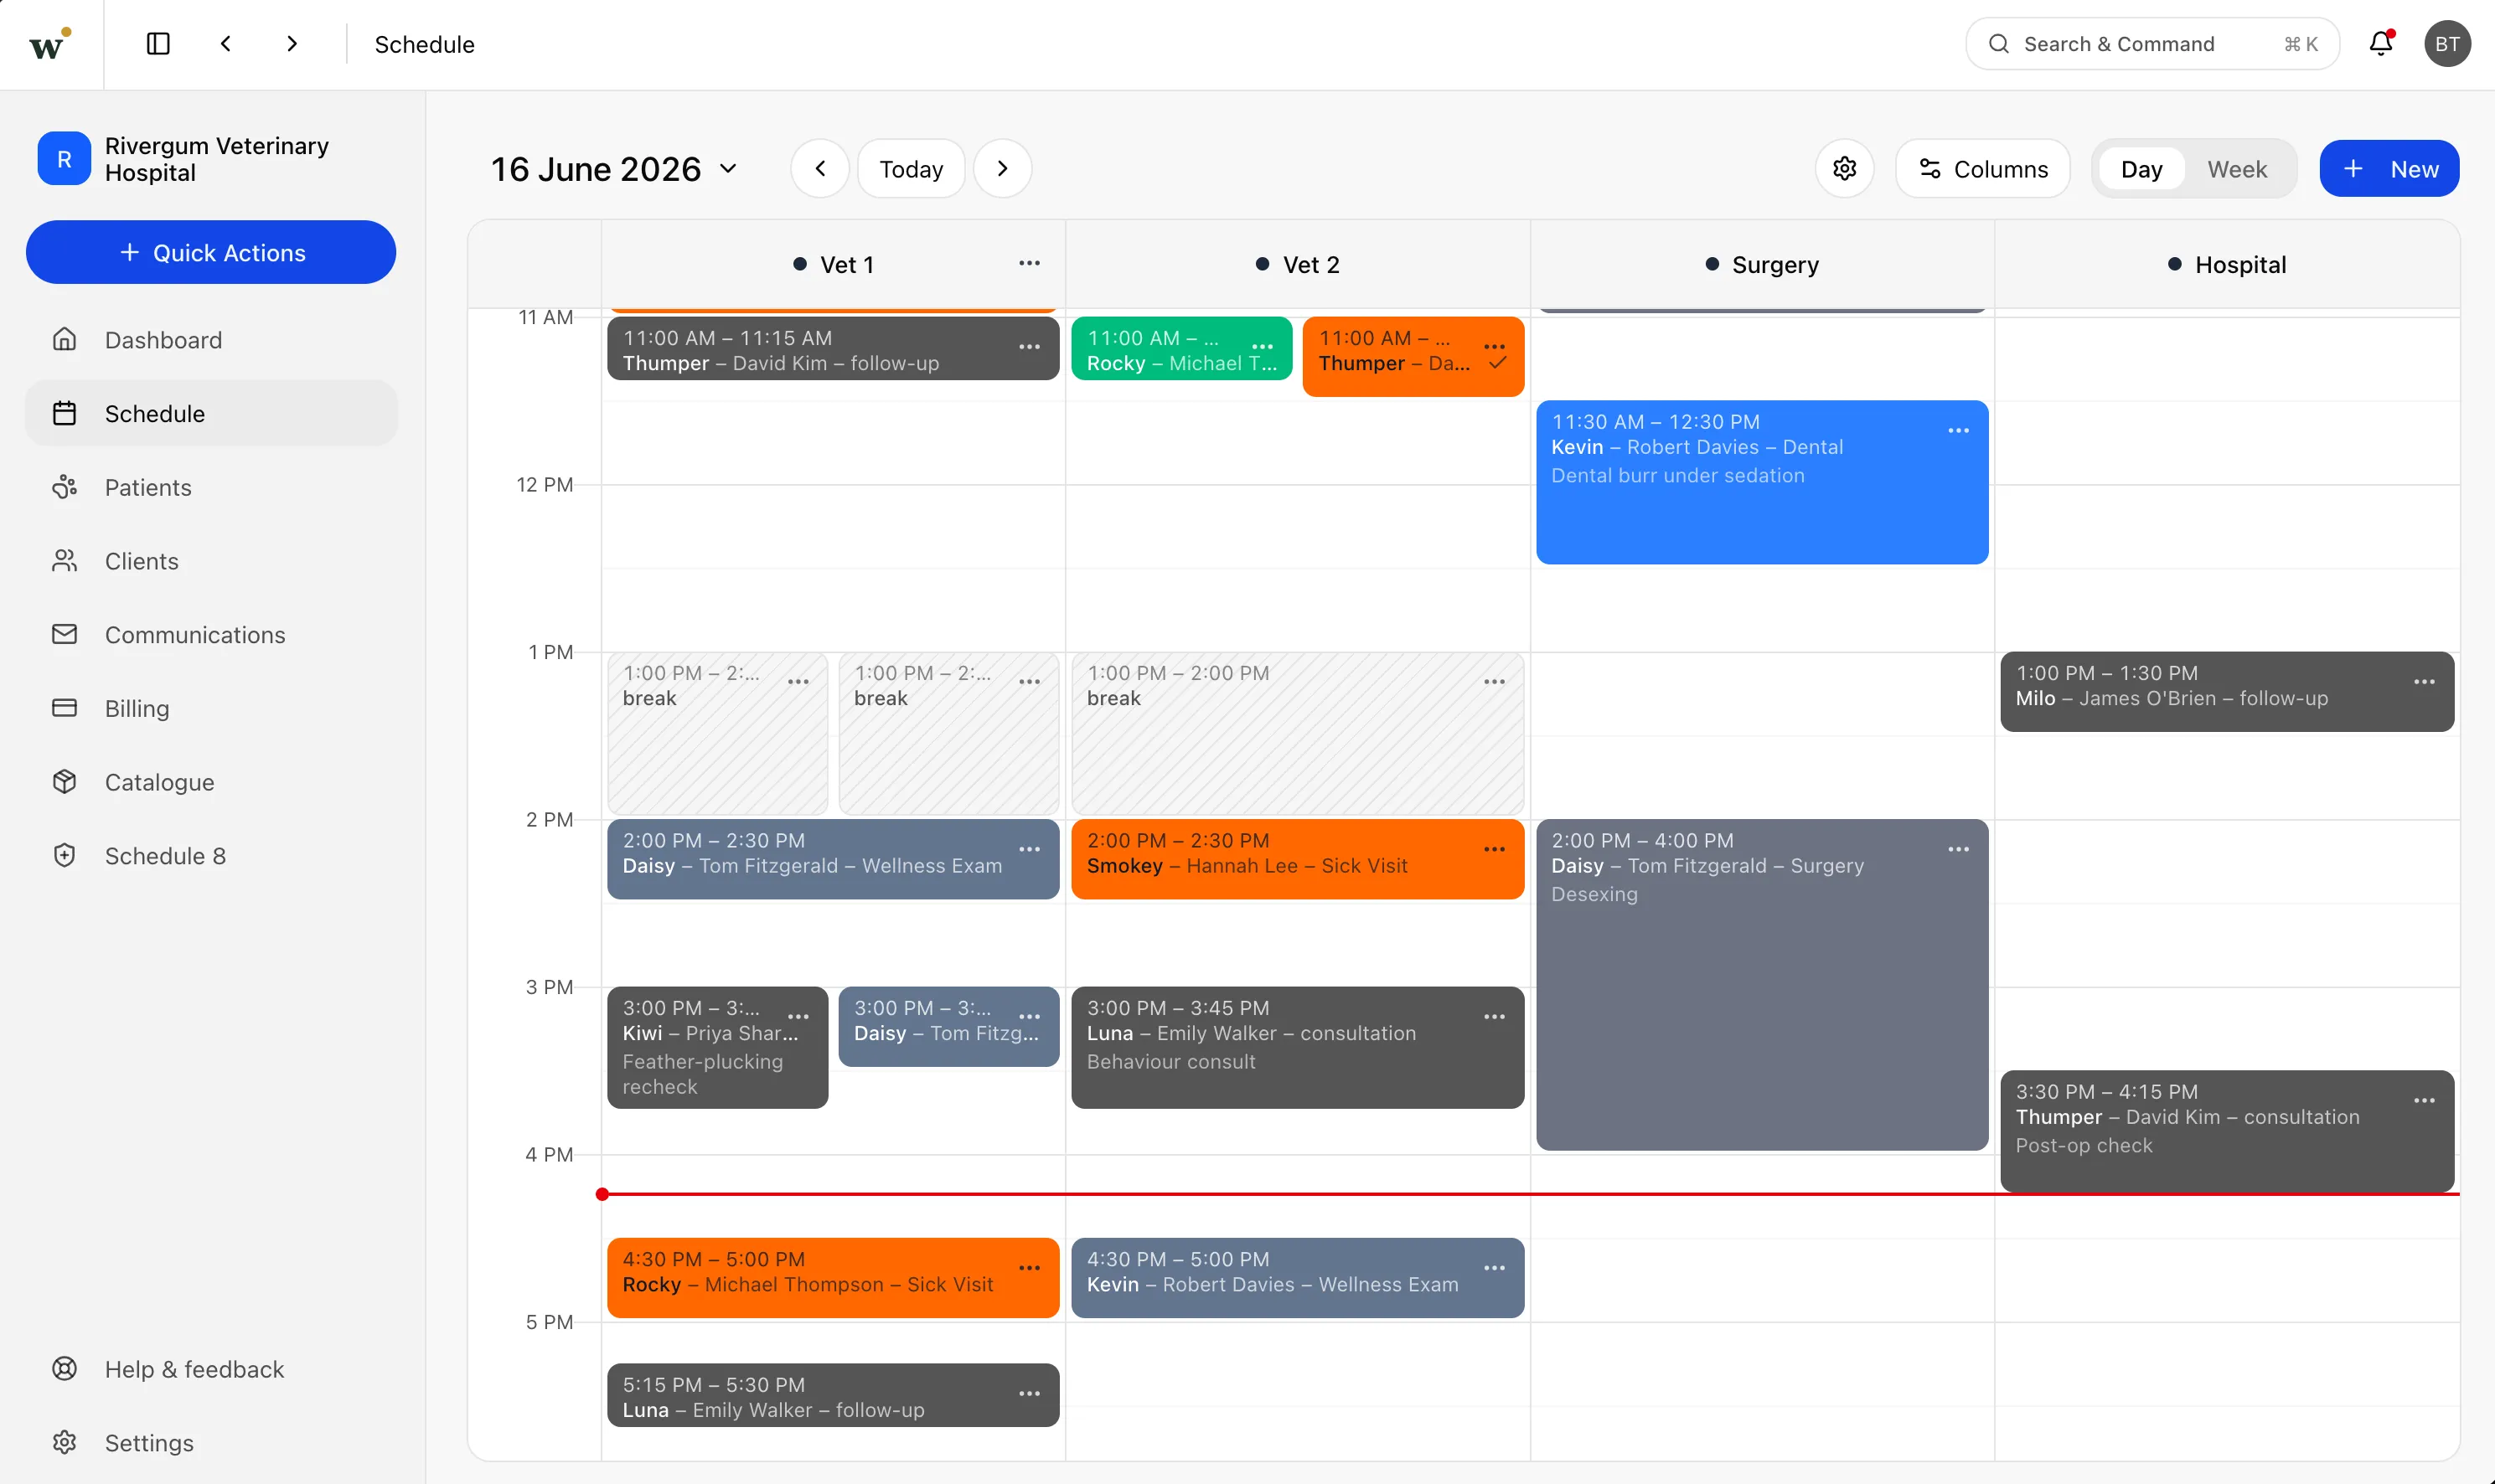Select Surgery column header

coord(1762,265)
